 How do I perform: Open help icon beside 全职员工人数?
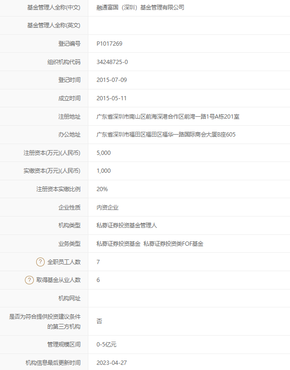click(x=40, y=262)
